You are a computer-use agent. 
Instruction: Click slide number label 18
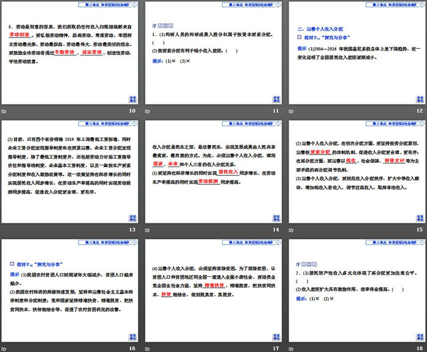[x=420, y=348]
